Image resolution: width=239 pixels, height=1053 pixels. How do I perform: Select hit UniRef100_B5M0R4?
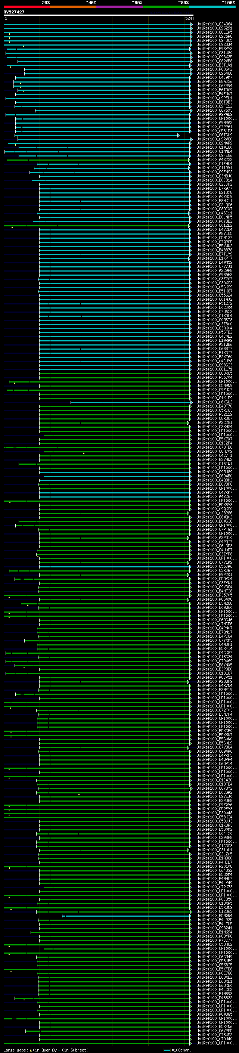[214, 916]
